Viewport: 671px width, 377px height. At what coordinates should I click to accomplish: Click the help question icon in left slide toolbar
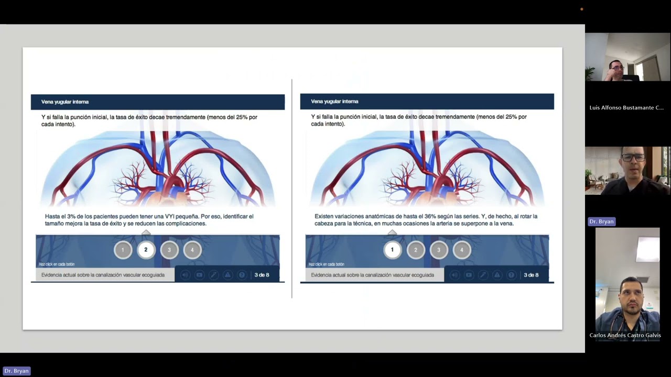point(242,275)
